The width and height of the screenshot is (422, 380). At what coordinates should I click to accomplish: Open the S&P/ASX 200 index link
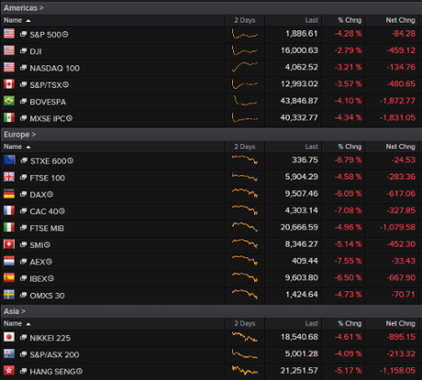pyautogui.click(x=54, y=354)
